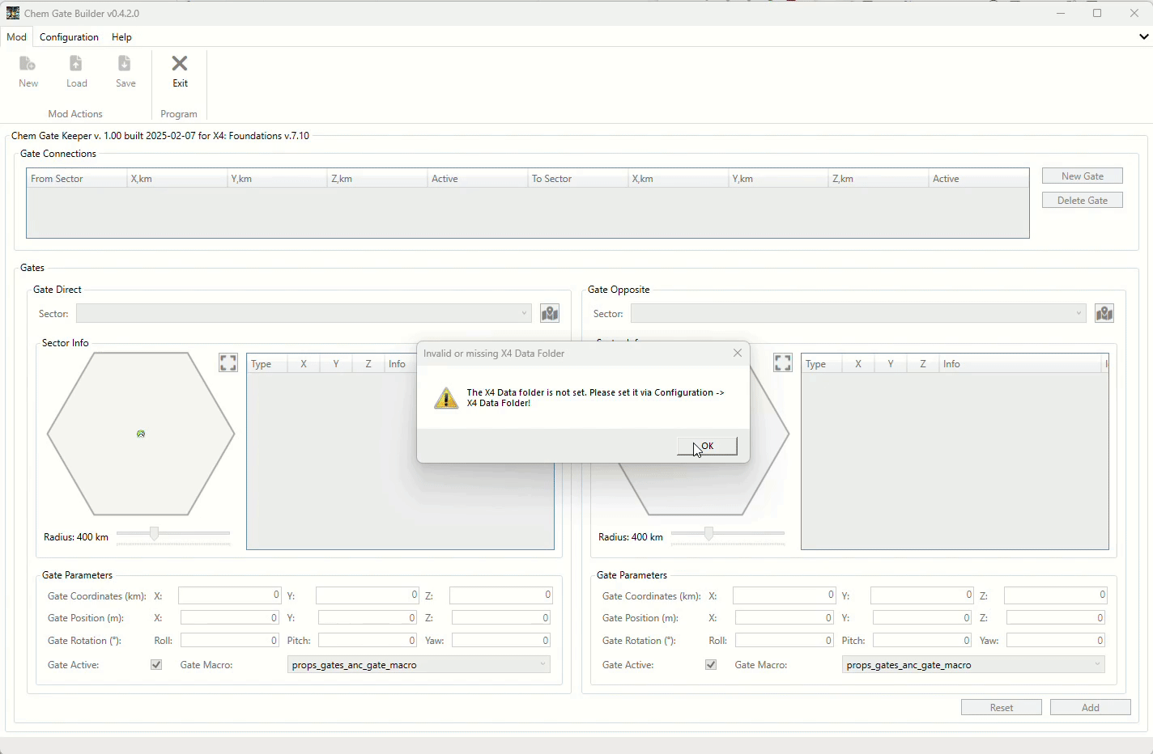
Task: Open the Mod ribbon tab
Action: [16, 37]
